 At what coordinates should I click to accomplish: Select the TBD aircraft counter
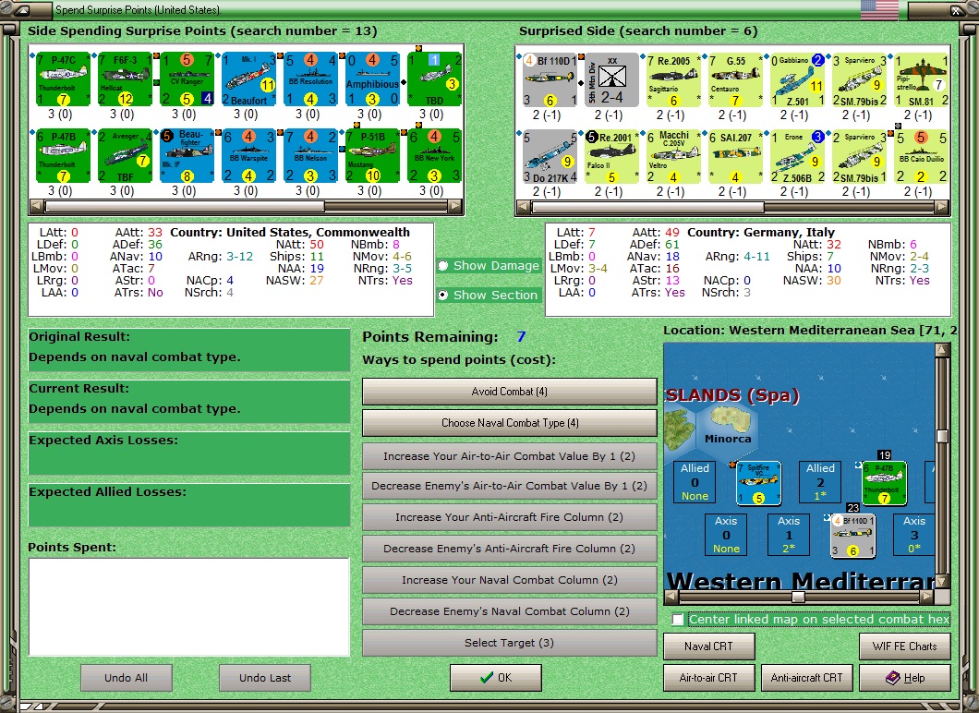(x=434, y=79)
